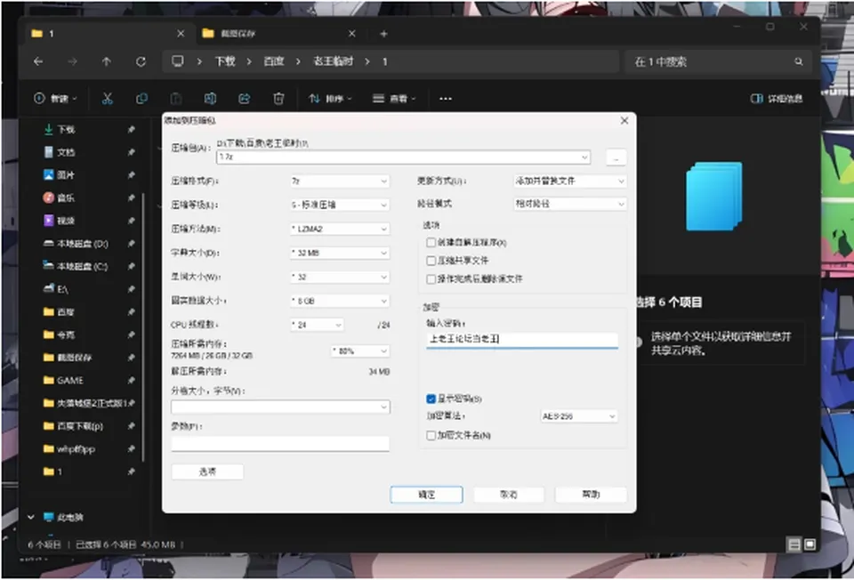Click the archive browse button with ellipsis

[616, 157]
